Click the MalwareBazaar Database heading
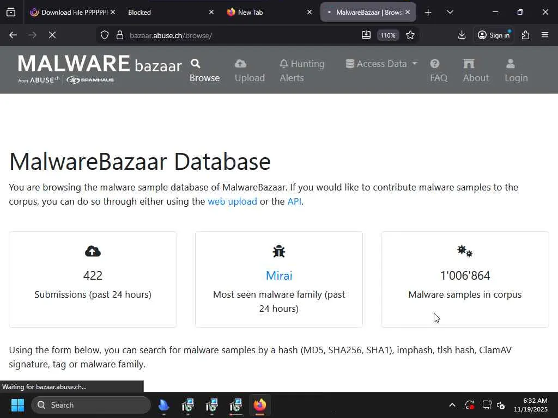558x418 pixels. click(140, 162)
